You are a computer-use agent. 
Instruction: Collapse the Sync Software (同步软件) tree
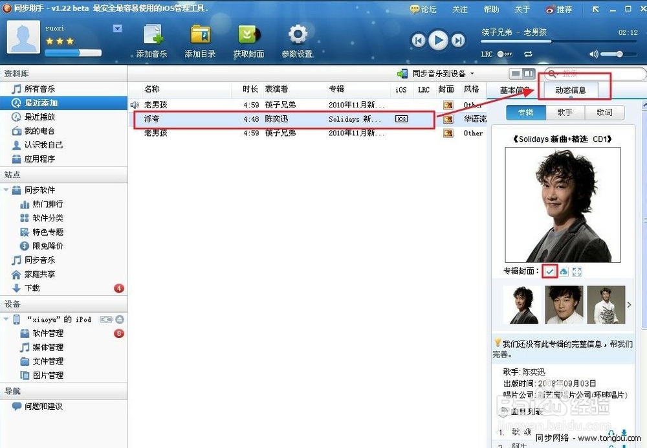6,190
